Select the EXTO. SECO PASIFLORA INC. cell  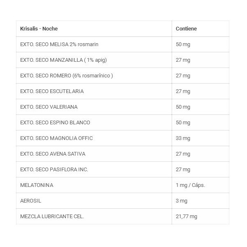click(54, 169)
